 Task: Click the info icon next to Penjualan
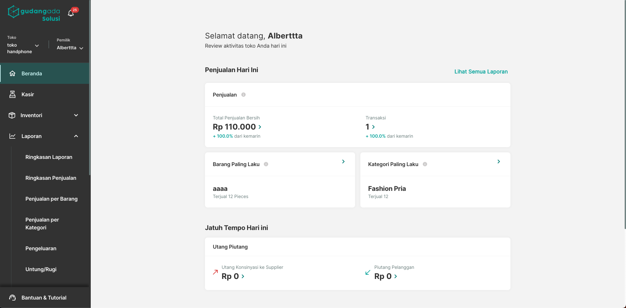click(x=243, y=95)
